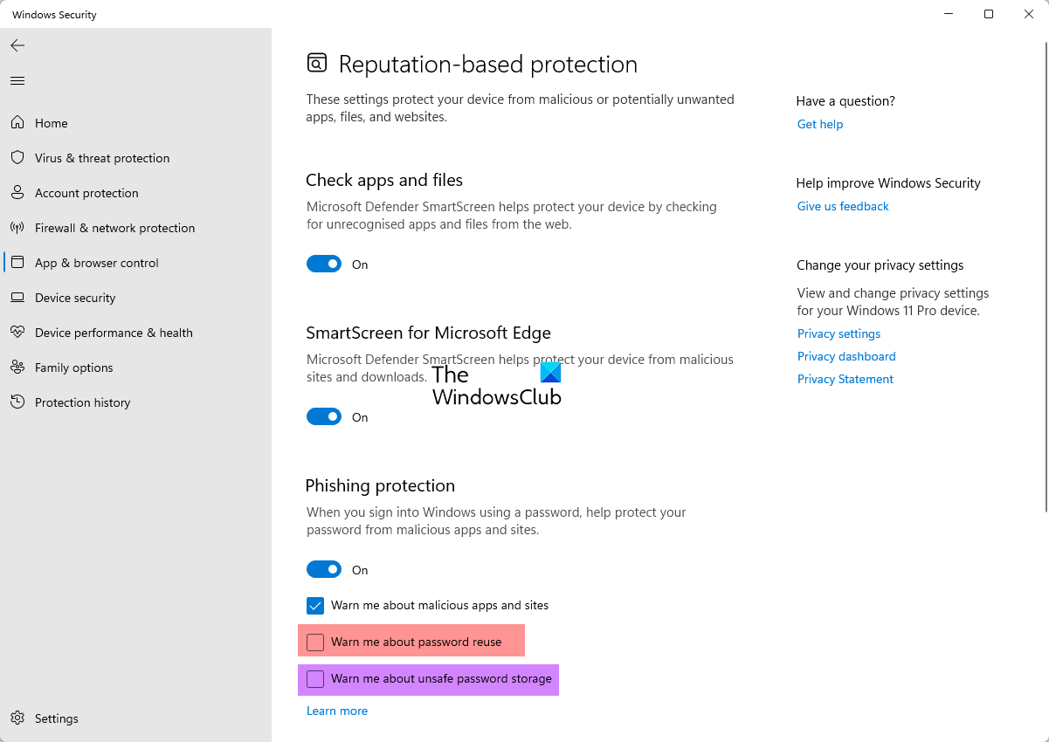Disable SmartScreen for Microsoft Edge toggle
Viewport: 1049px width, 742px height.
pyautogui.click(x=324, y=417)
